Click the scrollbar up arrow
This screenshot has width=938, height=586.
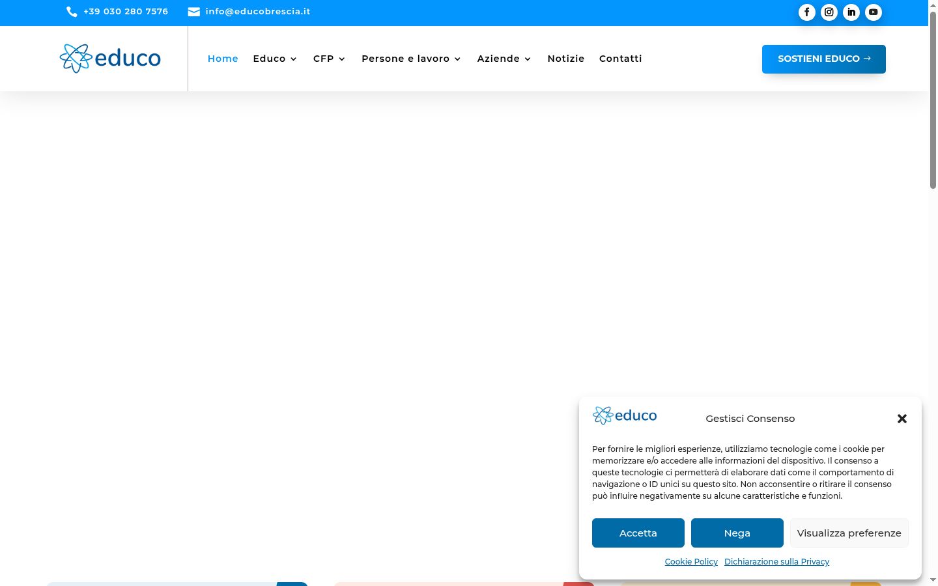click(x=933, y=5)
